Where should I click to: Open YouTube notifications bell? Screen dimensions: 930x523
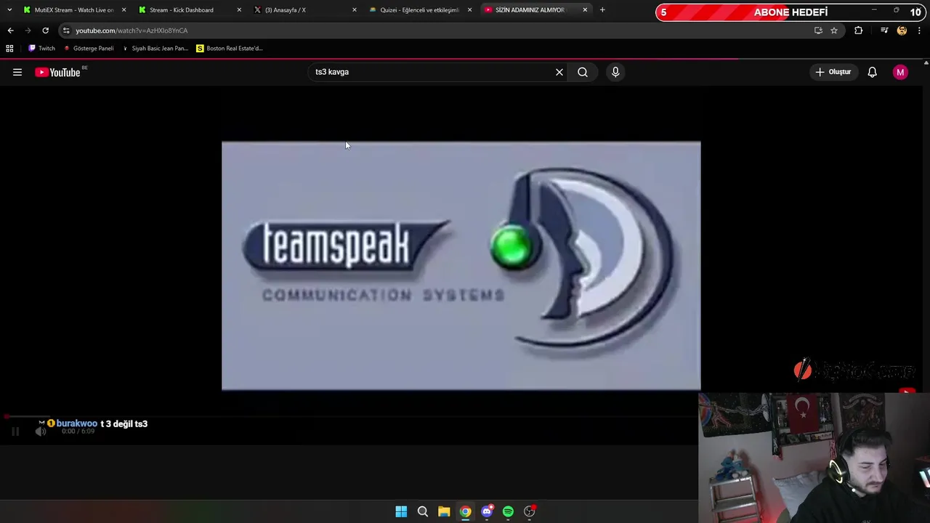872,72
